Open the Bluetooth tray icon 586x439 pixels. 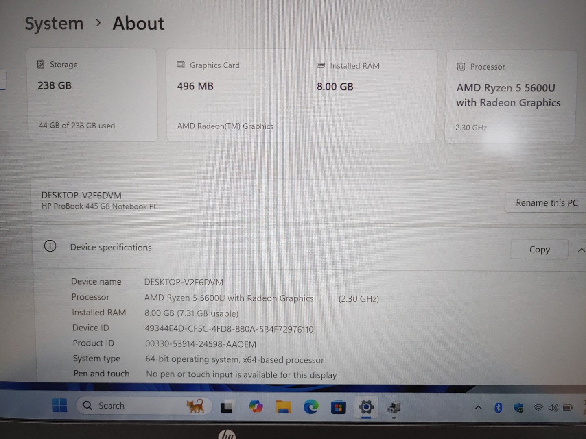[x=498, y=408]
